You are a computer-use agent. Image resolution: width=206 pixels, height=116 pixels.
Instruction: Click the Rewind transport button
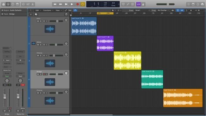(x=55, y=4)
